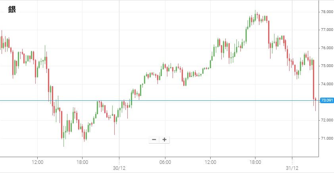Image resolution: width=334 pixels, height=173 pixels.
Task: Click the 76.000 price axis label
Action: [x=326, y=48]
